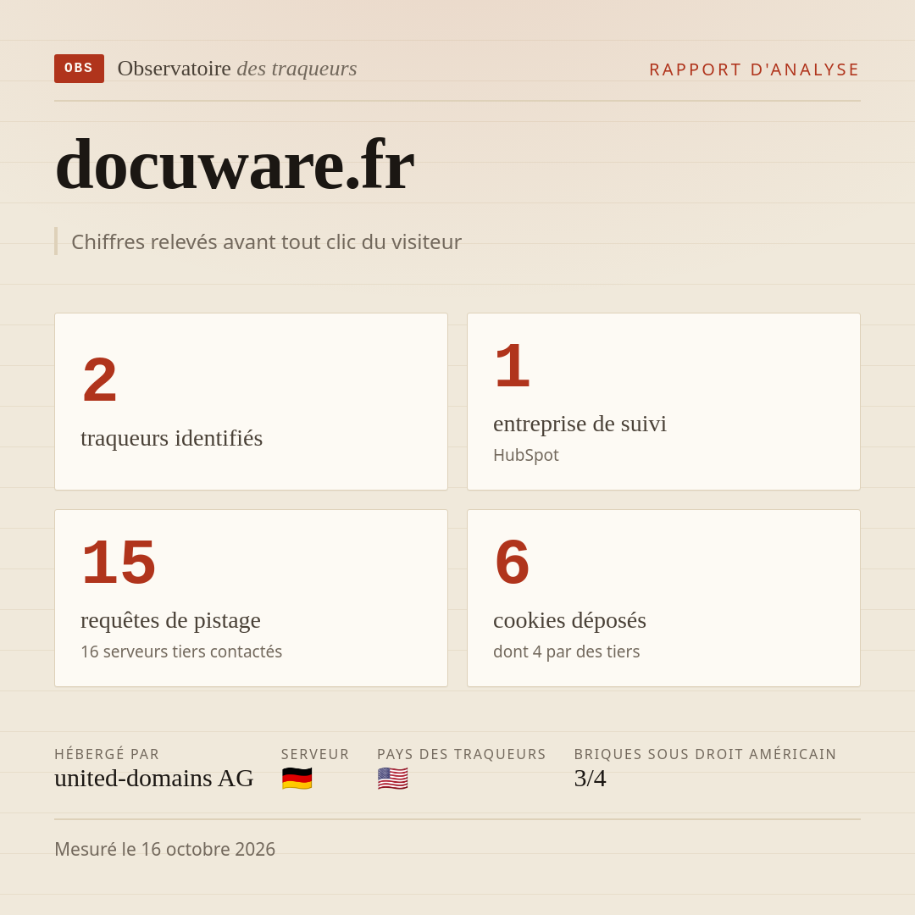Click the 'united-domains AG' host name
Screen dimensions: 915x915
[154, 779]
